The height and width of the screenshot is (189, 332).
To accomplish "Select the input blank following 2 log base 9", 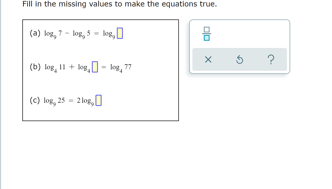I will tap(98, 100).
